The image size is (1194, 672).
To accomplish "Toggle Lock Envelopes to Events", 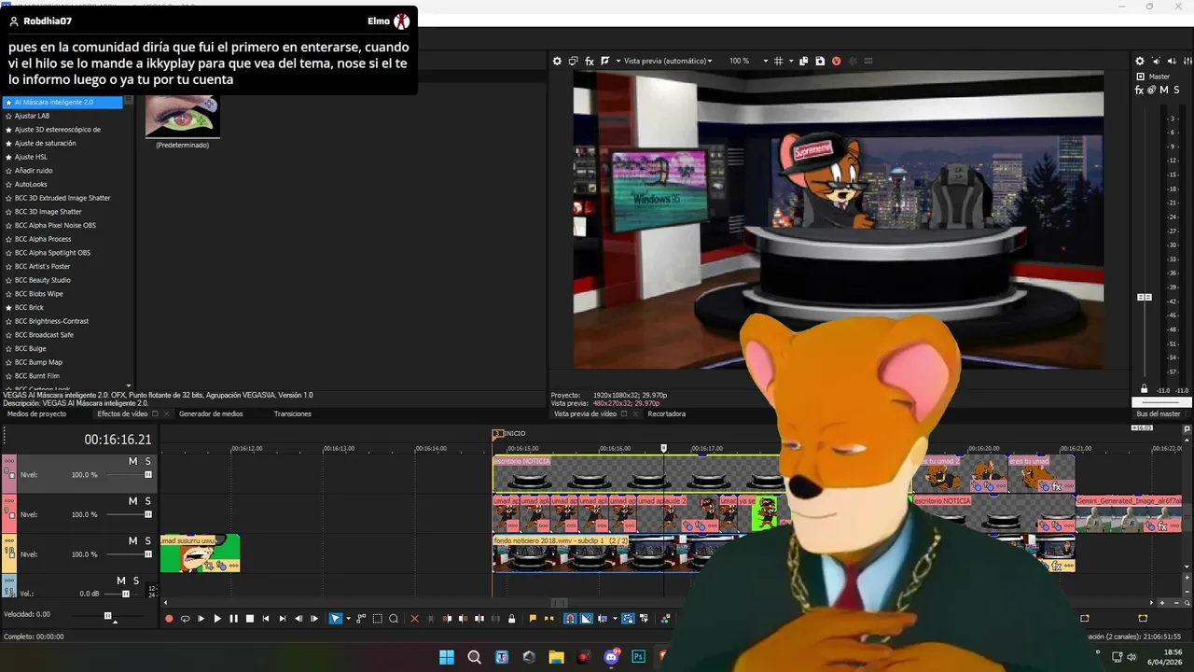I will [628, 619].
